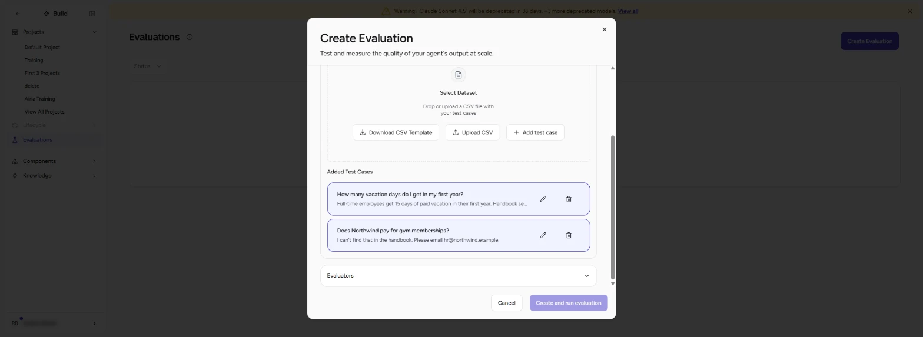Open the Training project

click(34, 60)
